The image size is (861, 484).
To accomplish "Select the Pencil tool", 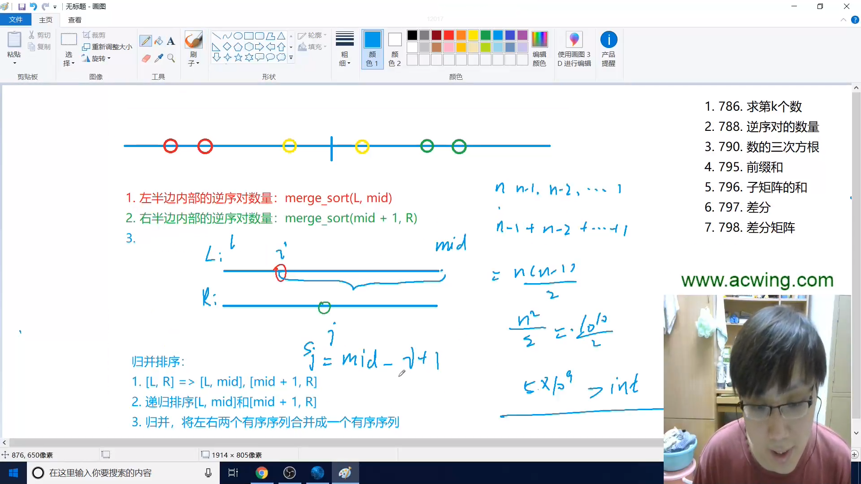I will pos(146,41).
